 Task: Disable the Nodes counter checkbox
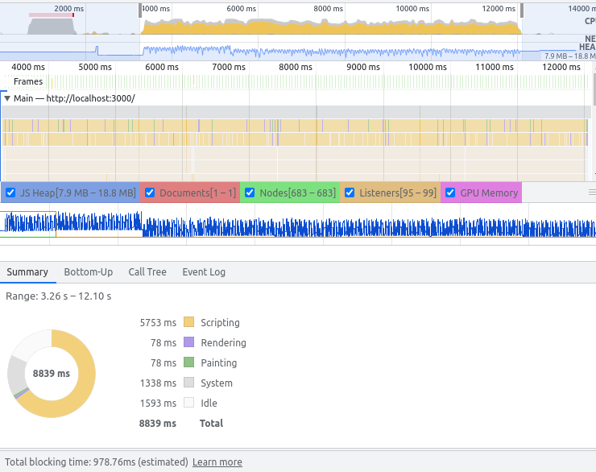tap(250, 193)
